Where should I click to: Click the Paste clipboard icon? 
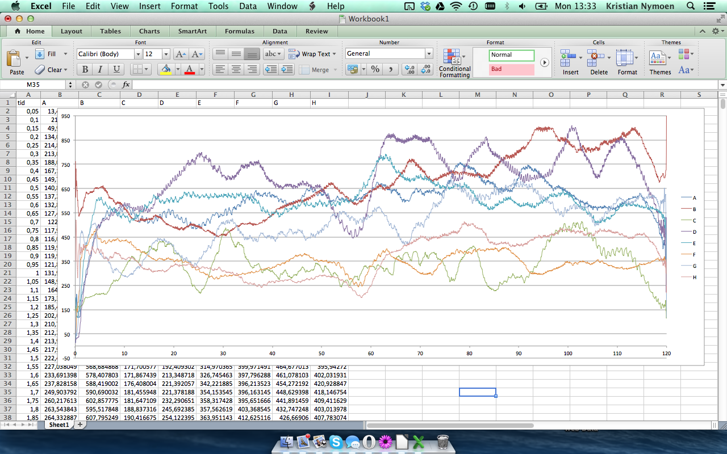tap(14, 58)
